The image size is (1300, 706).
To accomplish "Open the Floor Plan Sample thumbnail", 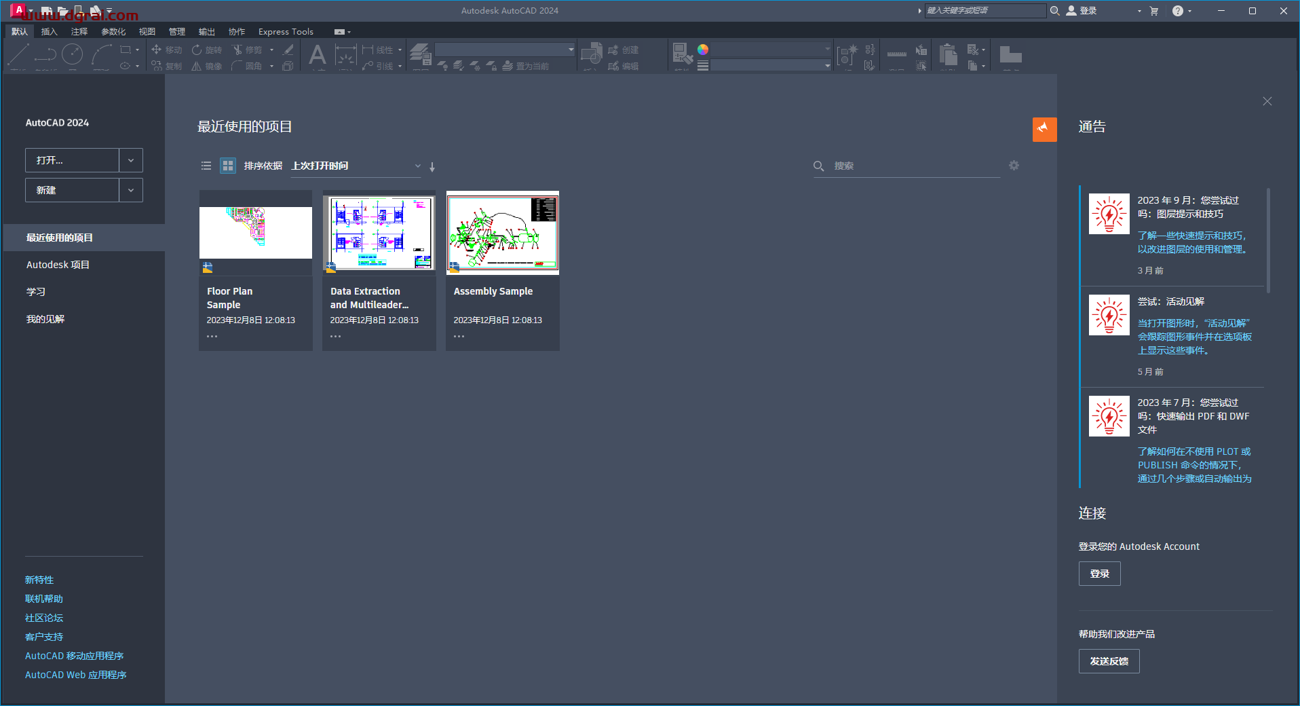I will coord(256,233).
